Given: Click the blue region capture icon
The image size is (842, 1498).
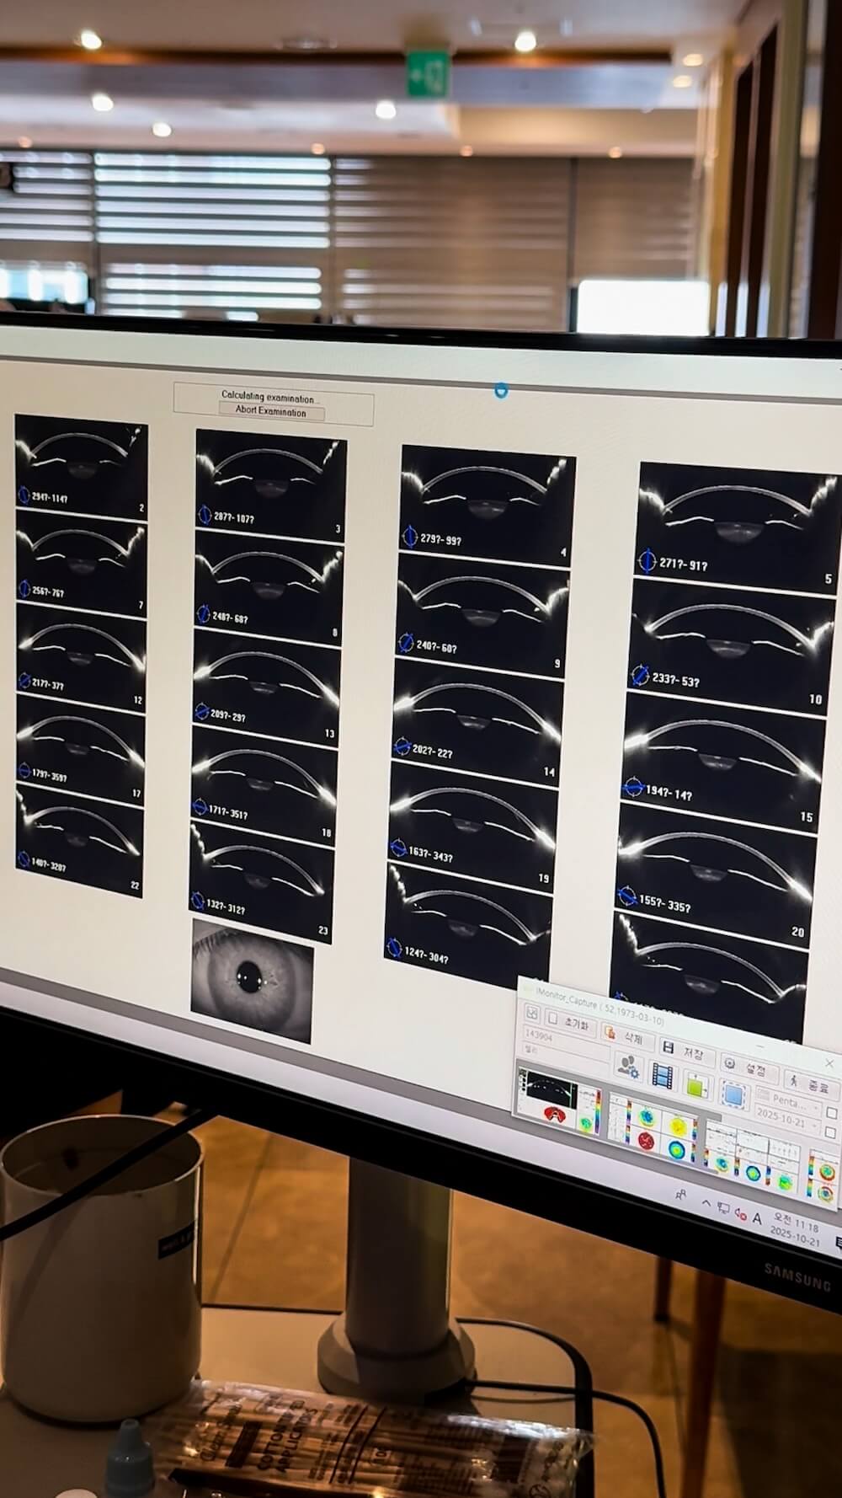Looking at the screenshot, I should [733, 1094].
